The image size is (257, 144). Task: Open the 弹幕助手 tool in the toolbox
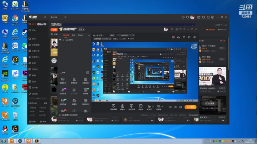63,81
